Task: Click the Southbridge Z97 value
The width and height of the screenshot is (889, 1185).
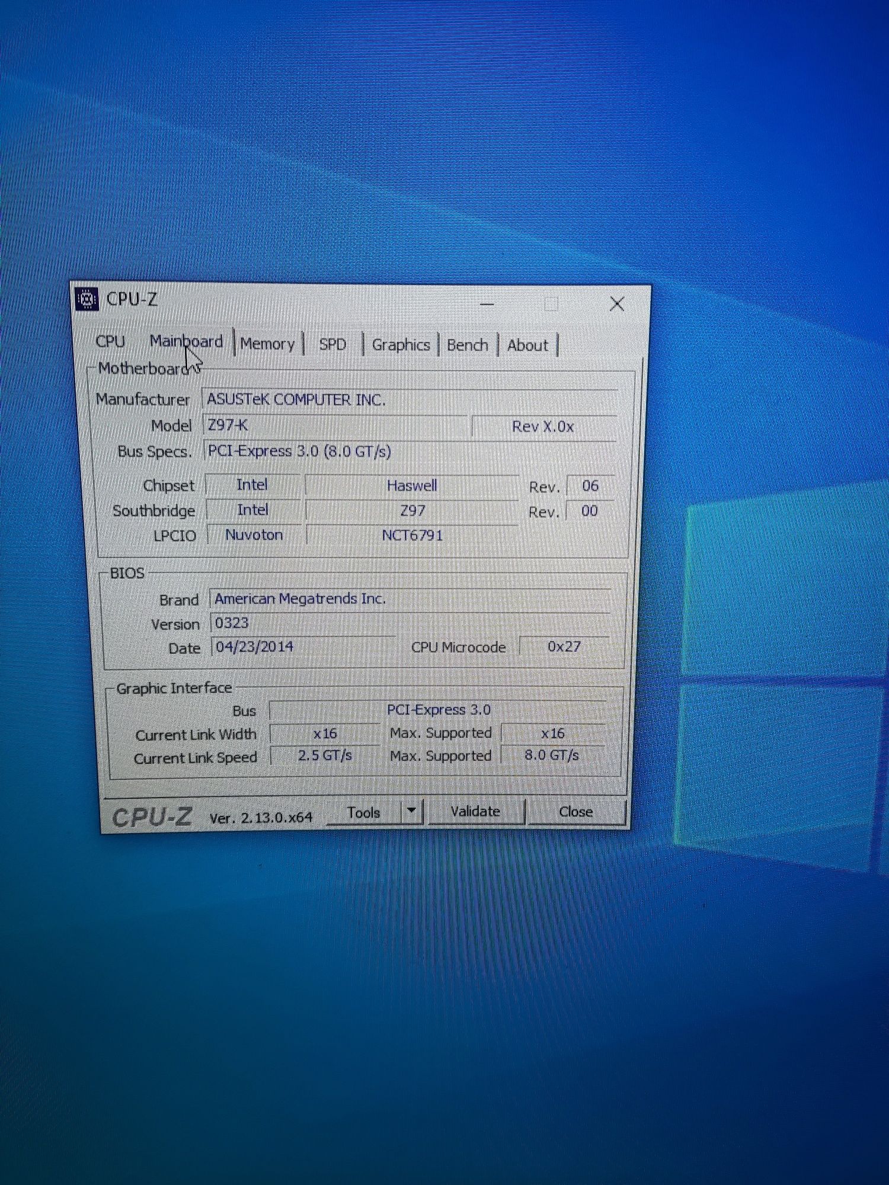Action: coord(412,510)
